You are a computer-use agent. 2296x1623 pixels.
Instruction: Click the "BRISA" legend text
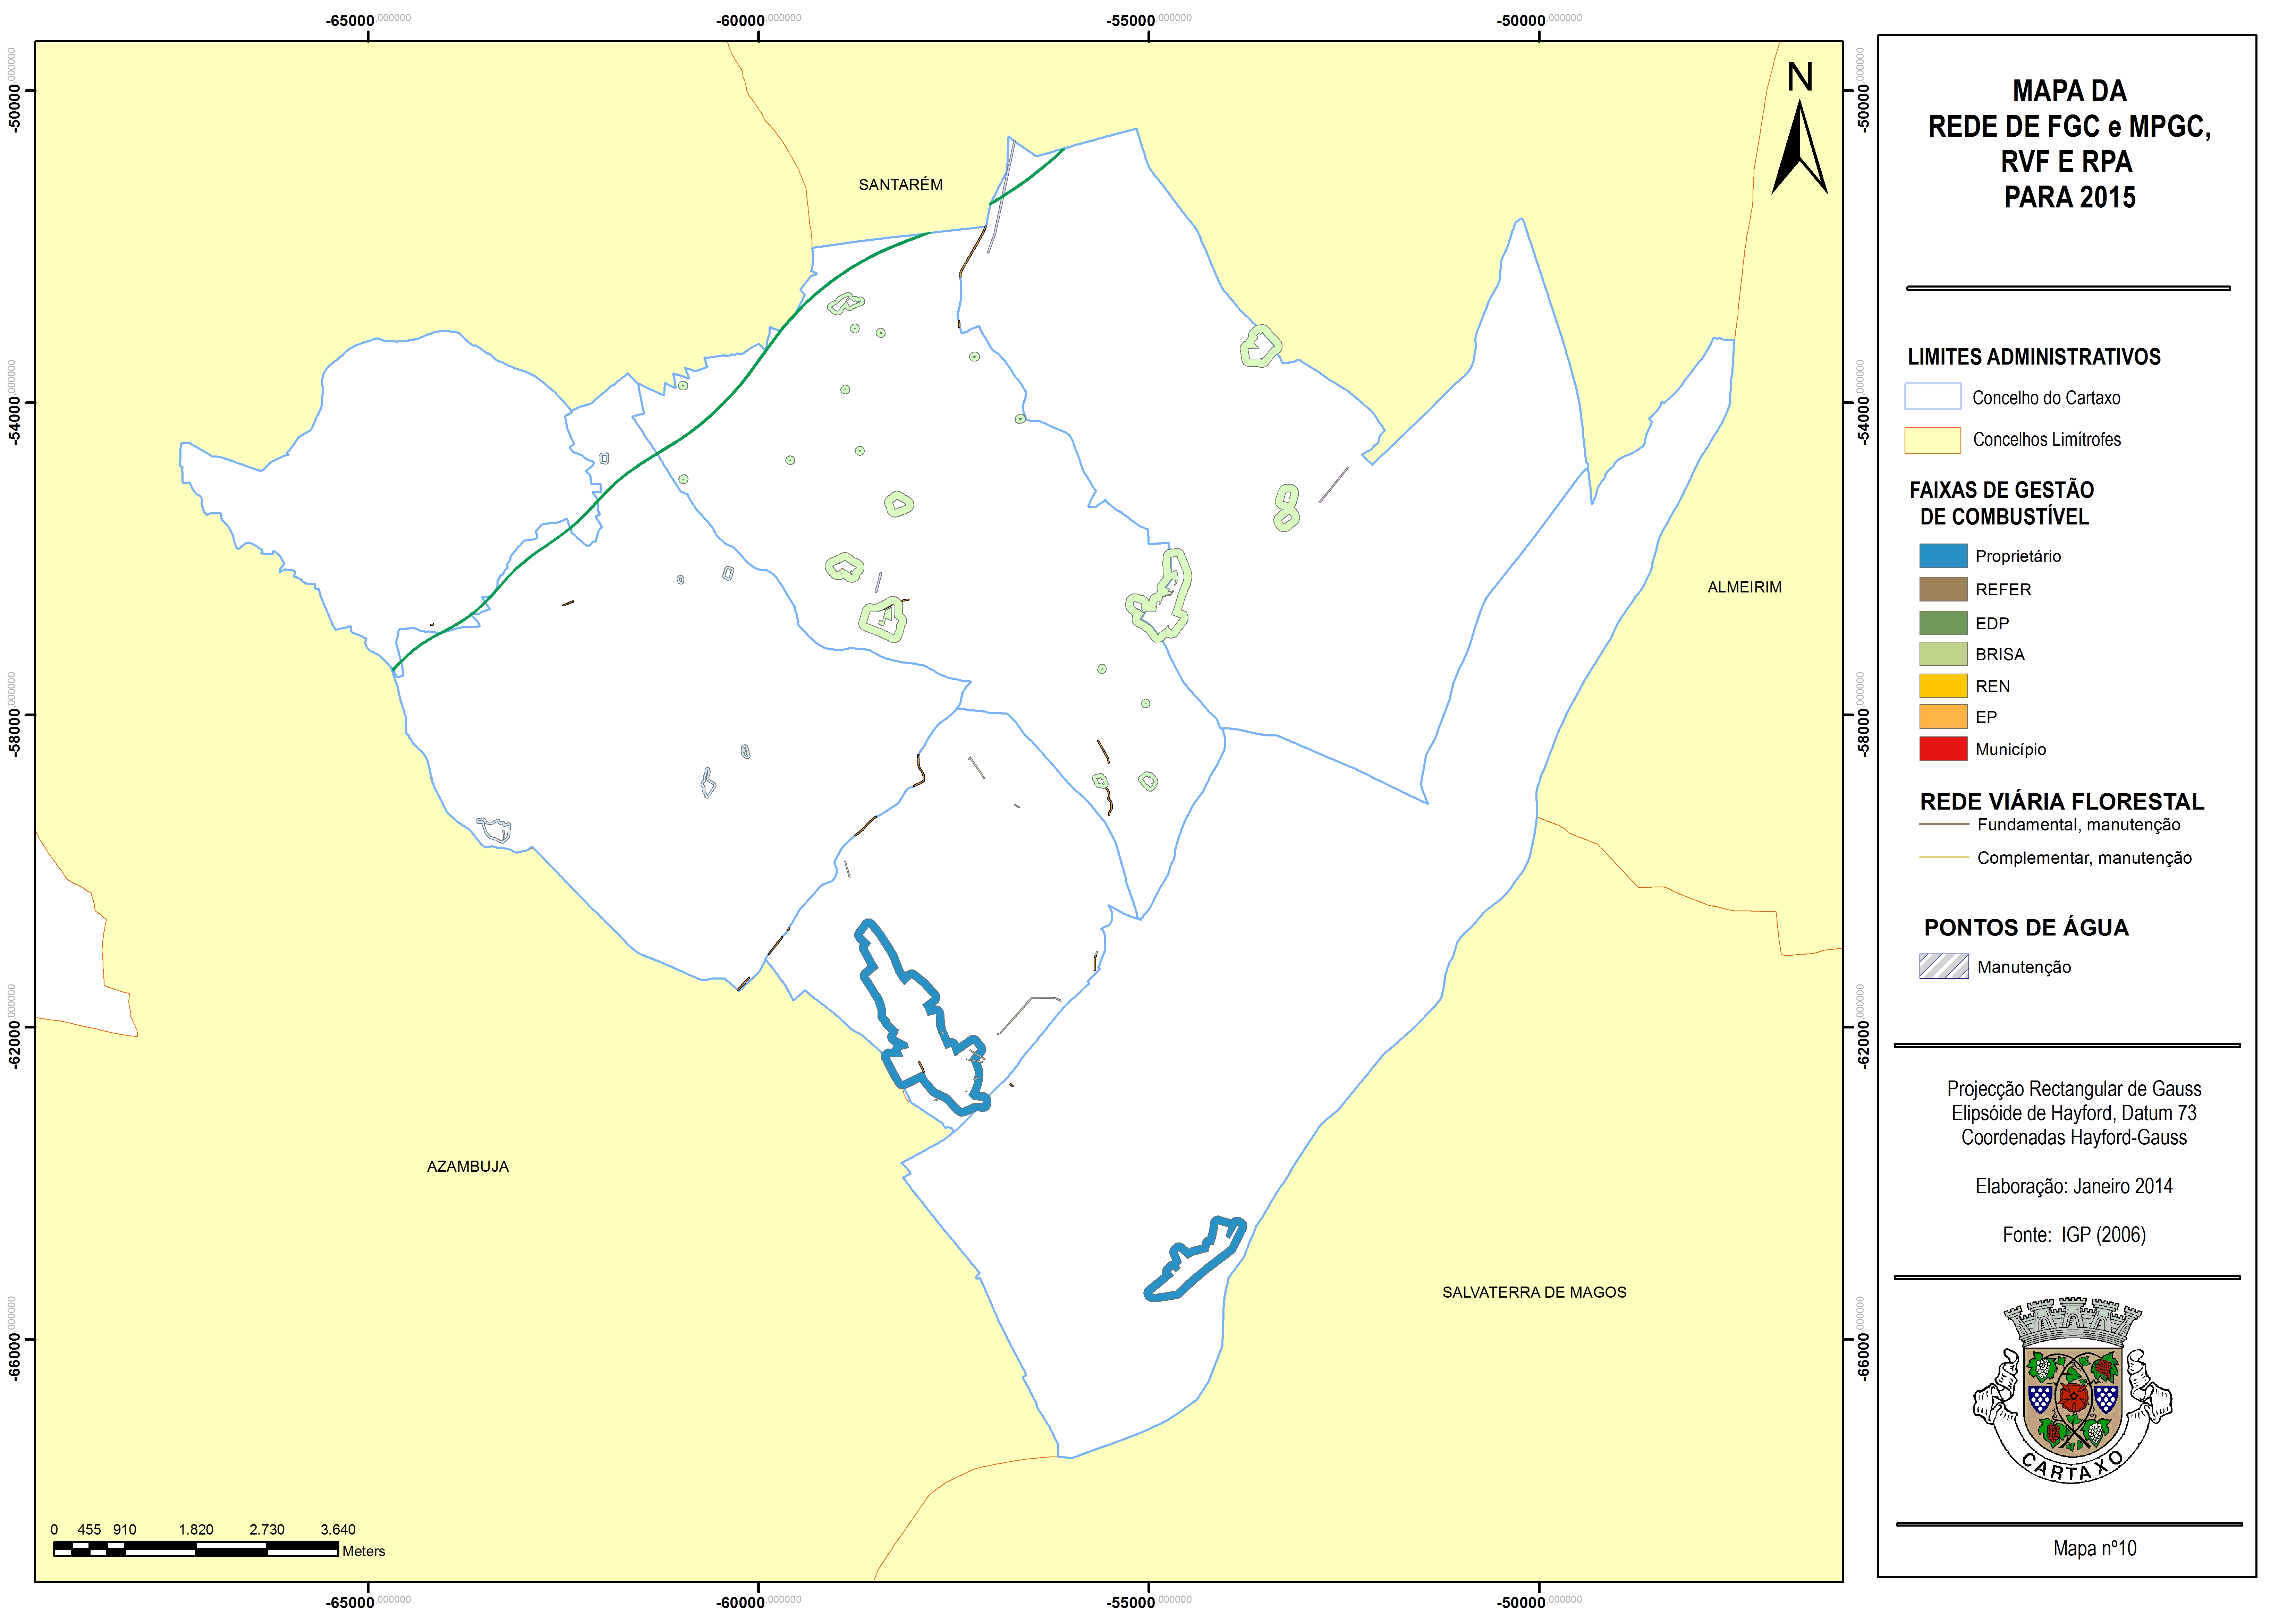tap(2000, 655)
